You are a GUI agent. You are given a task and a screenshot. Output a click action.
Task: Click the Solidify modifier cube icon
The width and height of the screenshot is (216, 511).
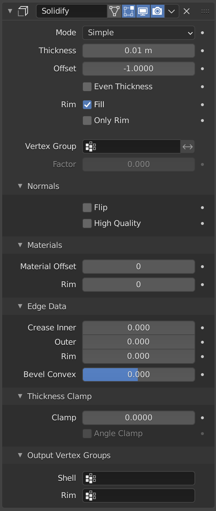[23, 11]
